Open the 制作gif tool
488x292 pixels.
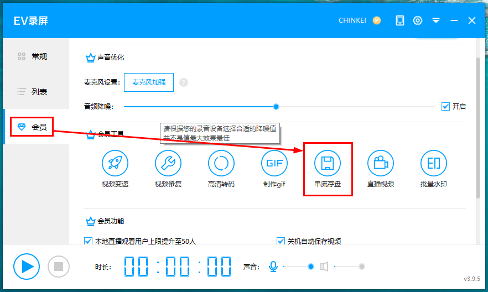coord(274,163)
